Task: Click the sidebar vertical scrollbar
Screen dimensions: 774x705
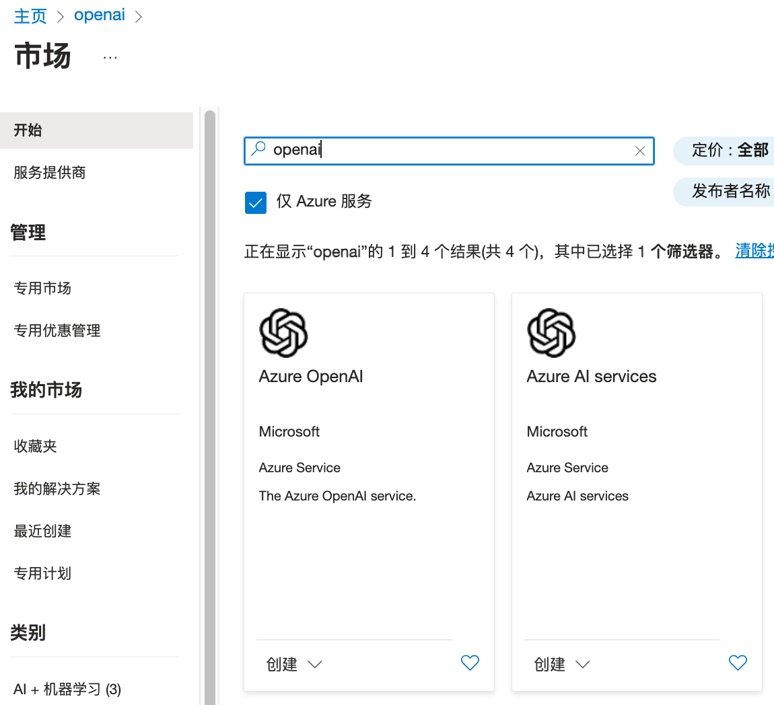Action: point(210,408)
